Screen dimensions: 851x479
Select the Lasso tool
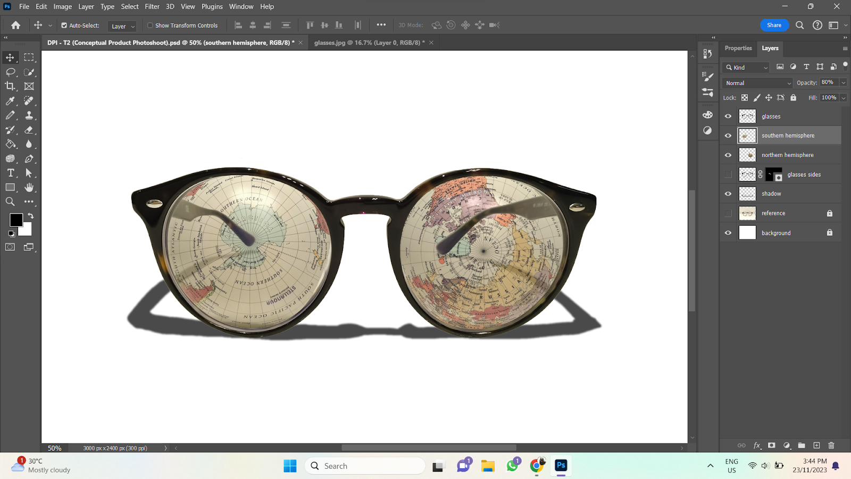click(x=10, y=72)
